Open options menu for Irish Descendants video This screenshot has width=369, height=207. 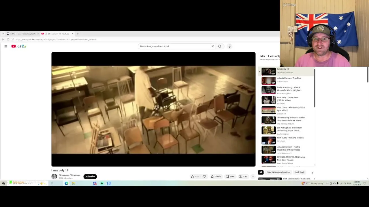pyautogui.click(x=315, y=179)
